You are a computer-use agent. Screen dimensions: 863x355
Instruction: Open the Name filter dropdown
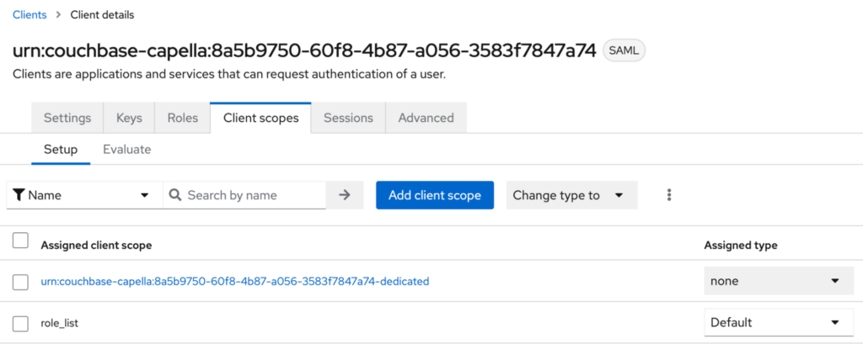click(85, 195)
